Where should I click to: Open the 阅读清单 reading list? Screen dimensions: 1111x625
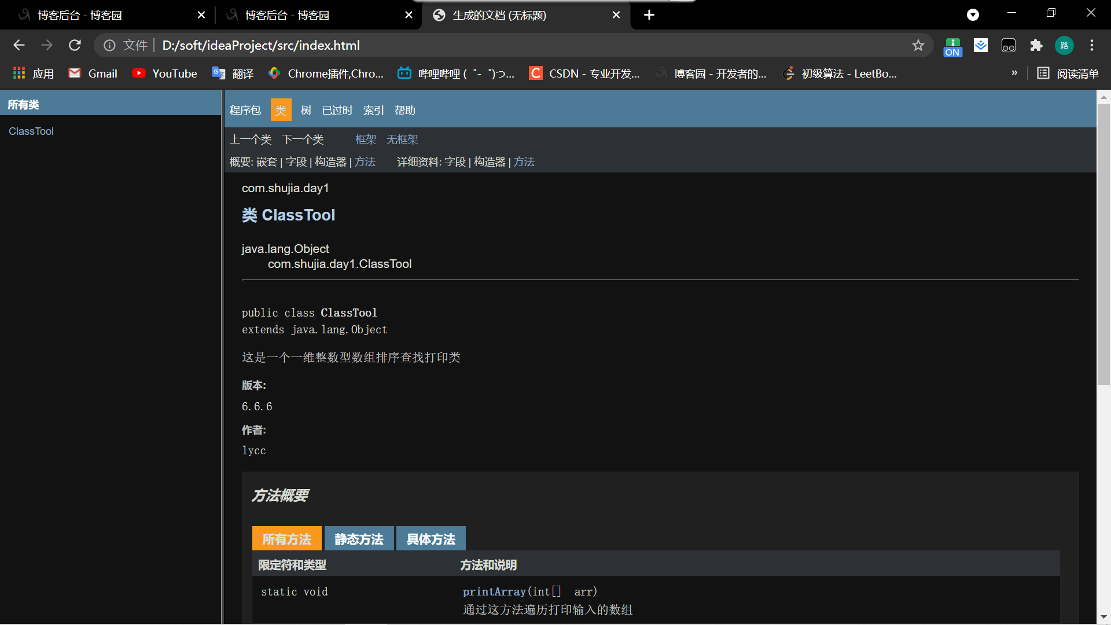tap(1068, 73)
